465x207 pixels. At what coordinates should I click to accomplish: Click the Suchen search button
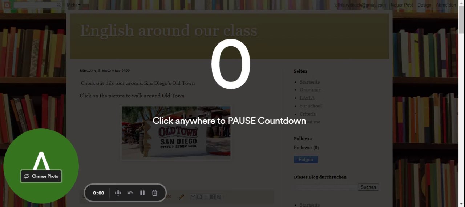pyautogui.click(x=368, y=187)
